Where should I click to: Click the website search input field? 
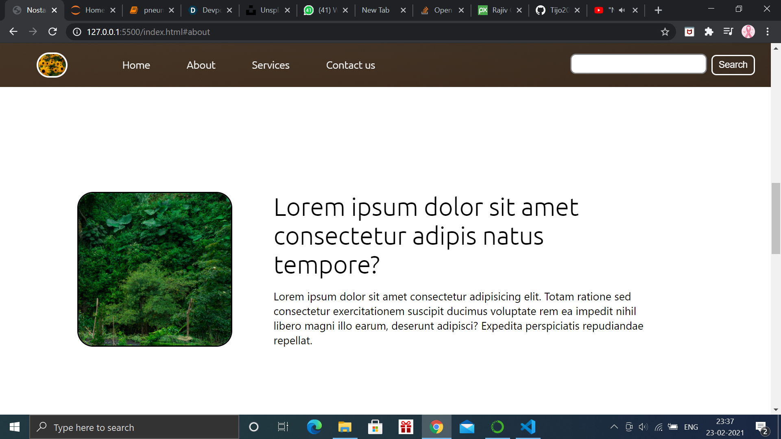(x=638, y=64)
